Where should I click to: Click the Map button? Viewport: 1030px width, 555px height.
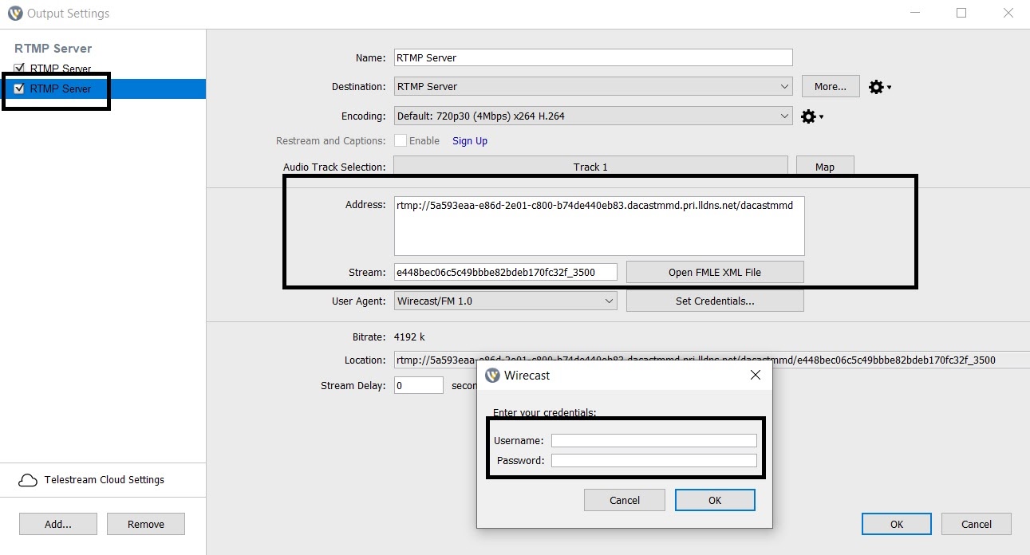tap(825, 167)
